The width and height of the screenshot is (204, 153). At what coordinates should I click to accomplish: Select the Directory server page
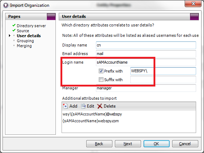click(x=31, y=26)
